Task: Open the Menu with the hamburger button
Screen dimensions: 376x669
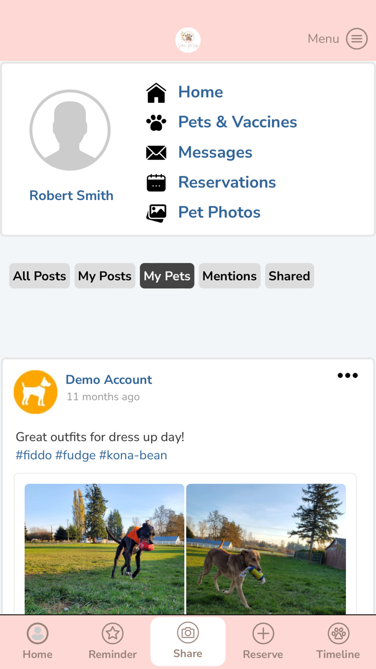Action: (x=356, y=39)
